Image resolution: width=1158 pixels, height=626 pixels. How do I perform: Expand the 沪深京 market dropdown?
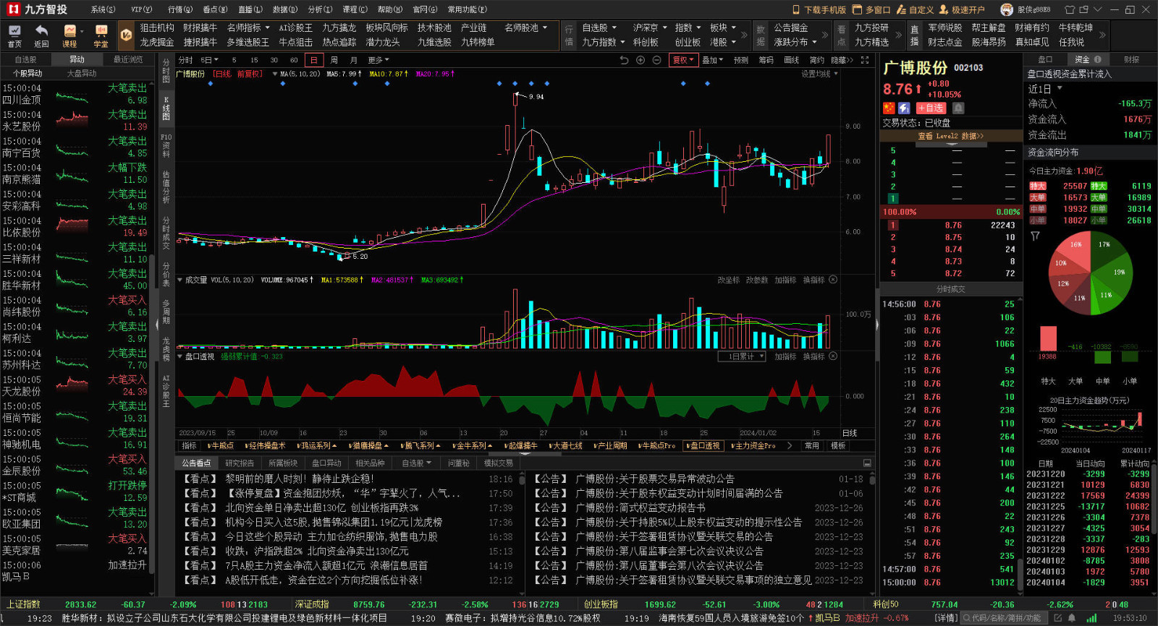pos(649,27)
